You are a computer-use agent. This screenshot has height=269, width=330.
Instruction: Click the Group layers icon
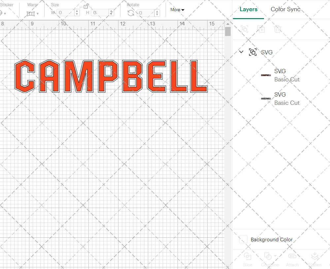point(245,29)
